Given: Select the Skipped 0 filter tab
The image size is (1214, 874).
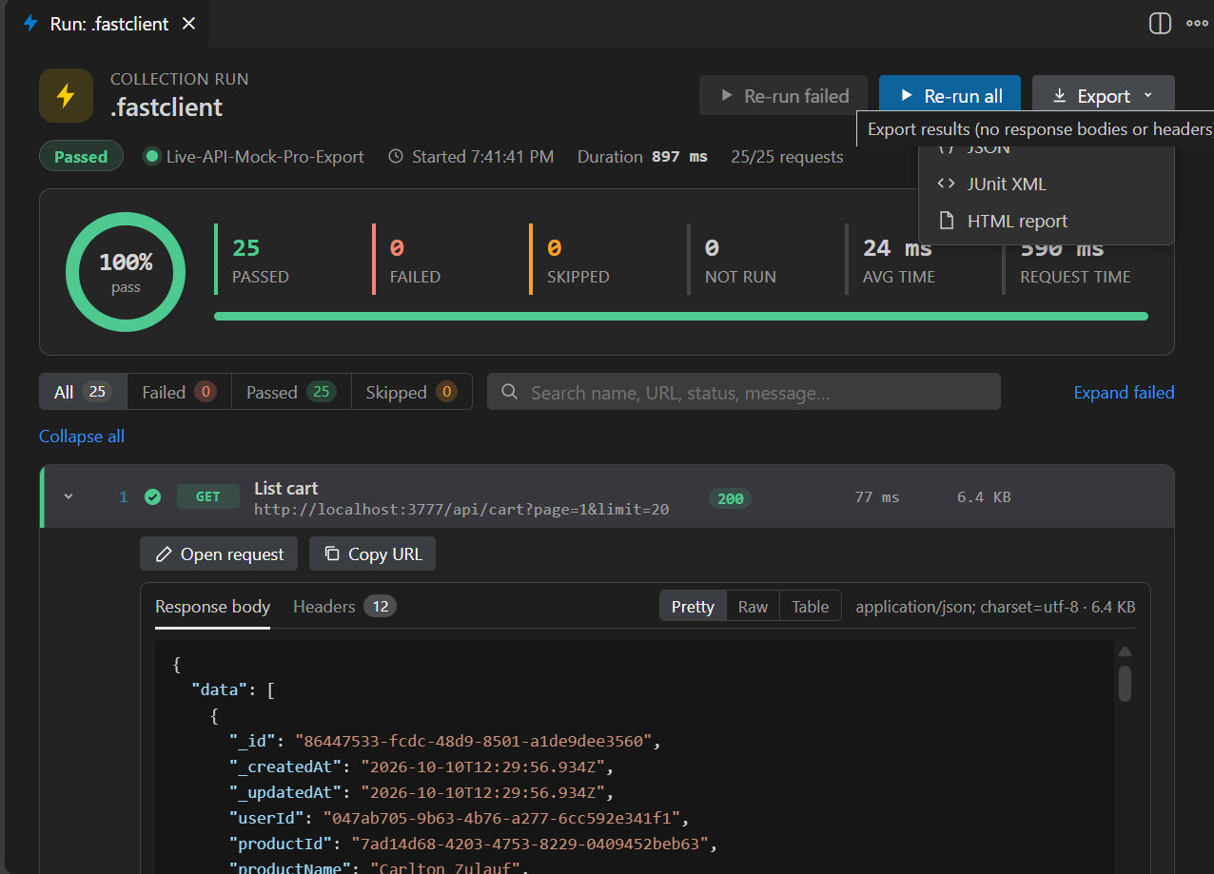Looking at the screenshot, I should tap(411, 392).
